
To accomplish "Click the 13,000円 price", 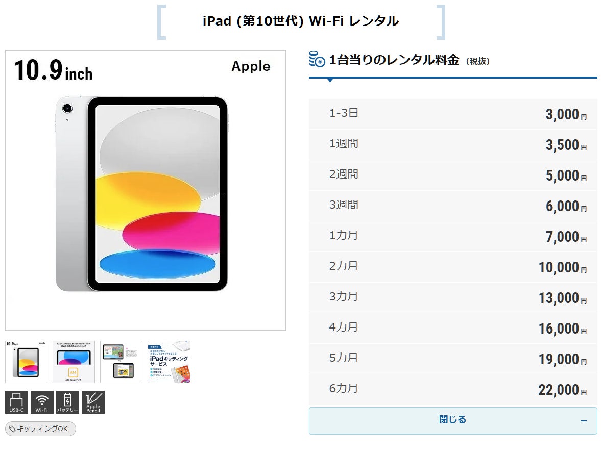I will (563, 298).
